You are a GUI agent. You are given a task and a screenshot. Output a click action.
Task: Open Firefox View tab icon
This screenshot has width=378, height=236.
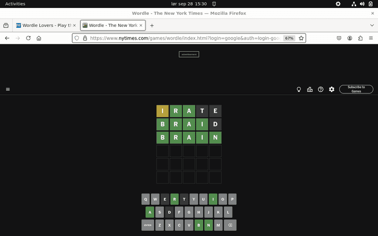(6, 25)
